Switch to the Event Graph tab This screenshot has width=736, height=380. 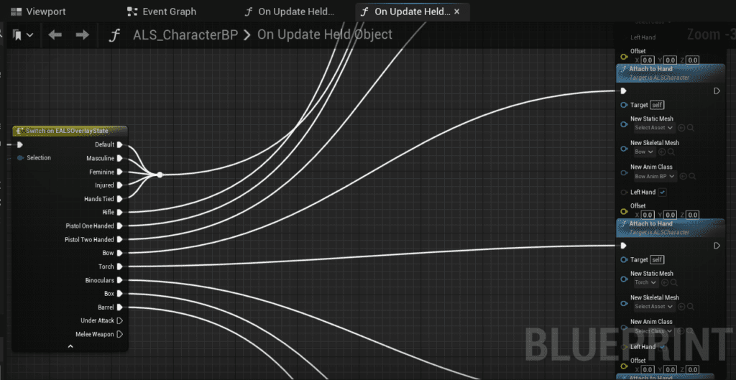pyautogui.click(x=163, y=11)
